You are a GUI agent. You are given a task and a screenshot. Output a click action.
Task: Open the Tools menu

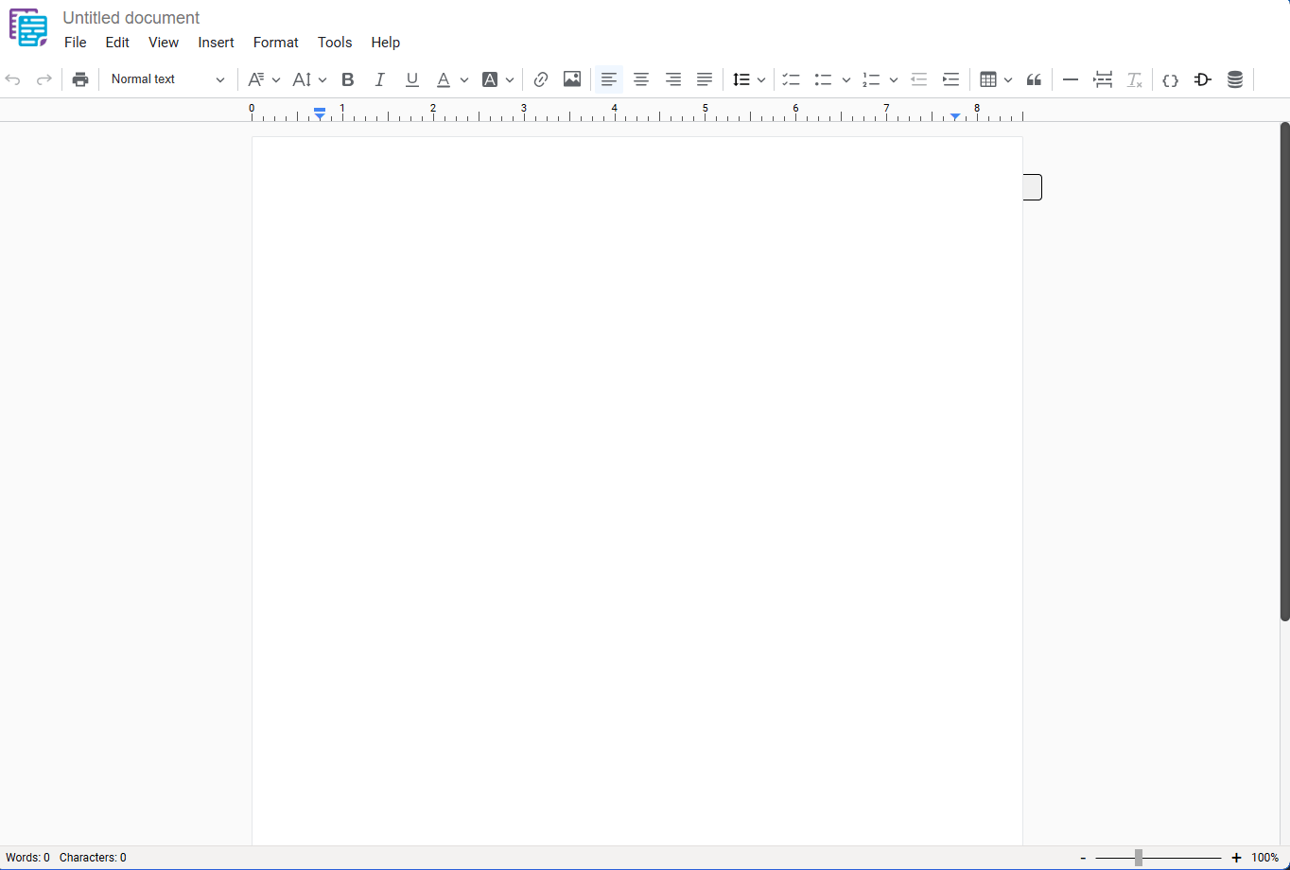point(335,43)
